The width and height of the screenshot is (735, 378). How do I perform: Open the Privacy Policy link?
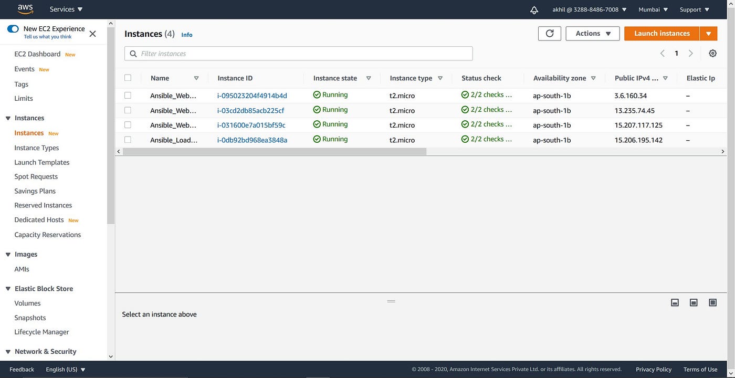click(x=654, y=370)
